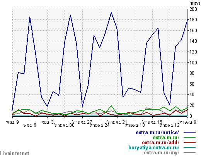Click the LiveInternet label
The height and width of the screenshot is (157, 201).
[x=15, y=154]
